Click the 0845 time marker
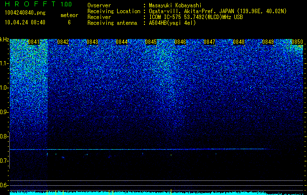Screen dimensions: 307x195 pos(151,42)
